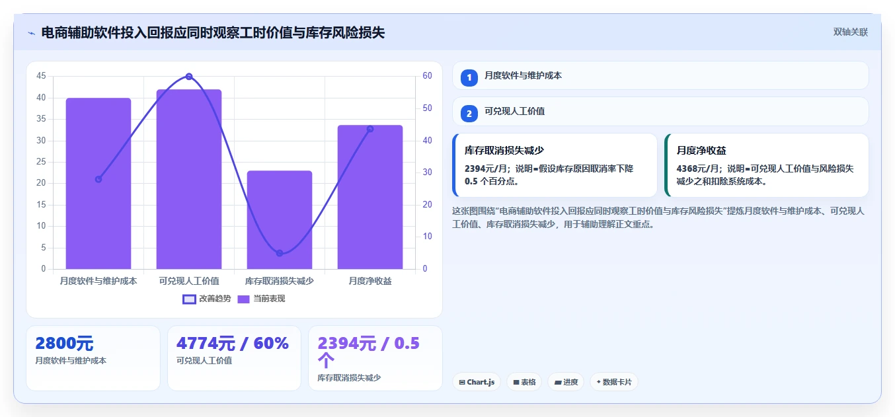Click the 2800元 stat card
Image resolution: width=895 pixels, height=417 pixels.
pos(93,358)
